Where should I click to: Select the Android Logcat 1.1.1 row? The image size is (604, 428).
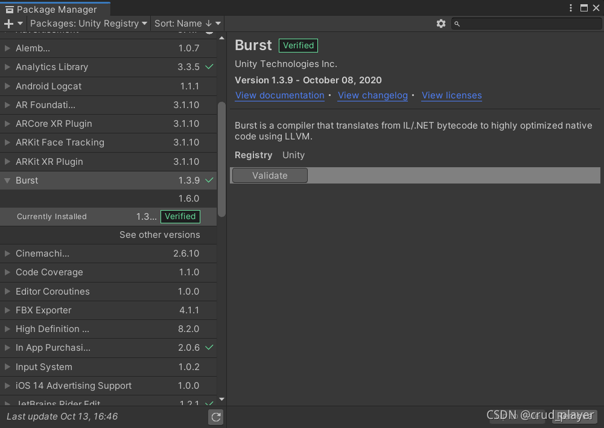click(x=108, y=86)
